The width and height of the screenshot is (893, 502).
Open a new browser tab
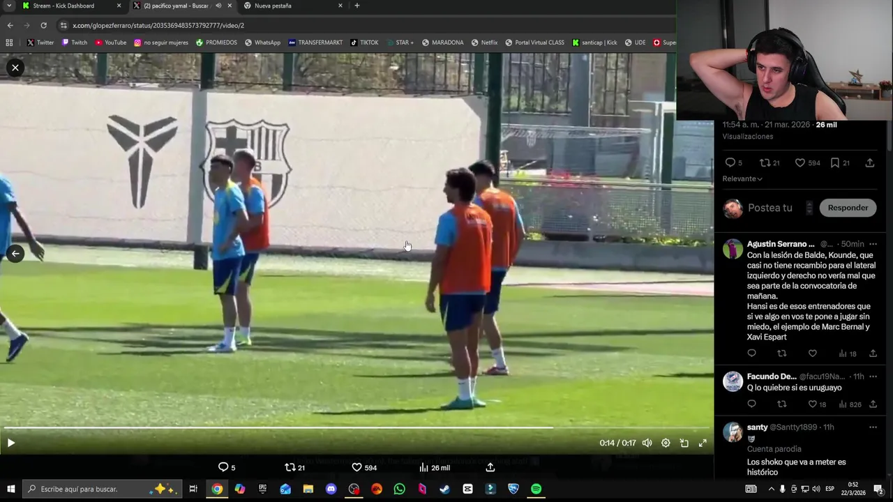[357, 6]
